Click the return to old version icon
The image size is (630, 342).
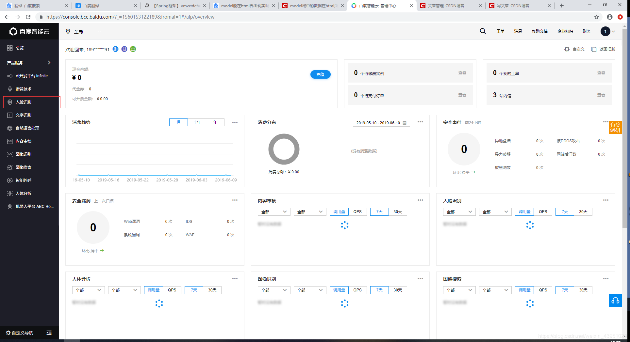click(x=594, y=49)
